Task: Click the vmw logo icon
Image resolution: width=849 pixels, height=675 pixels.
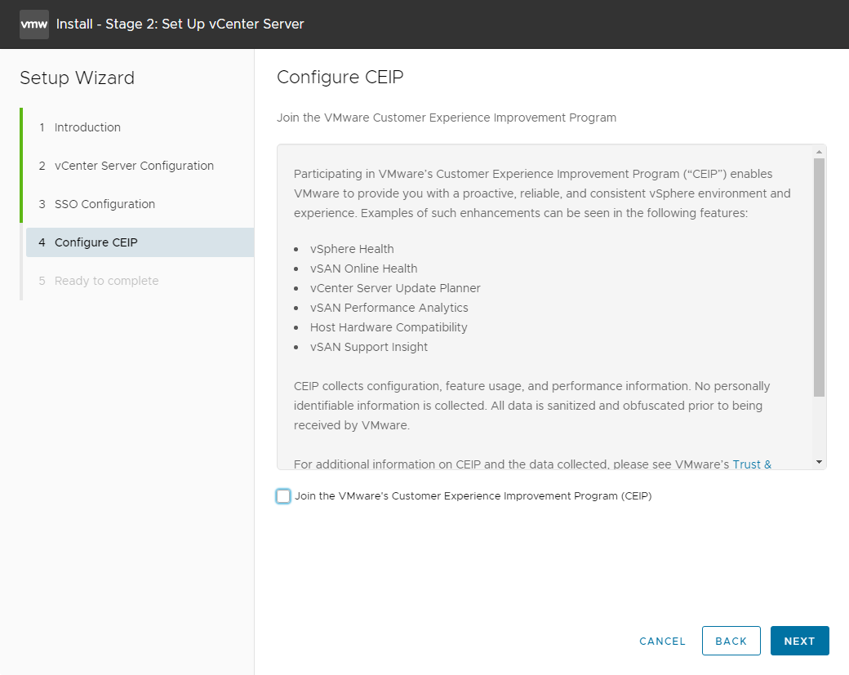Action: 34,24
